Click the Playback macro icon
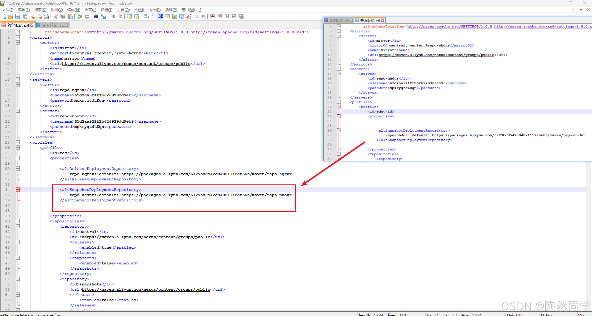Screen dimensions: 592x316 click(x=227, y=16)
